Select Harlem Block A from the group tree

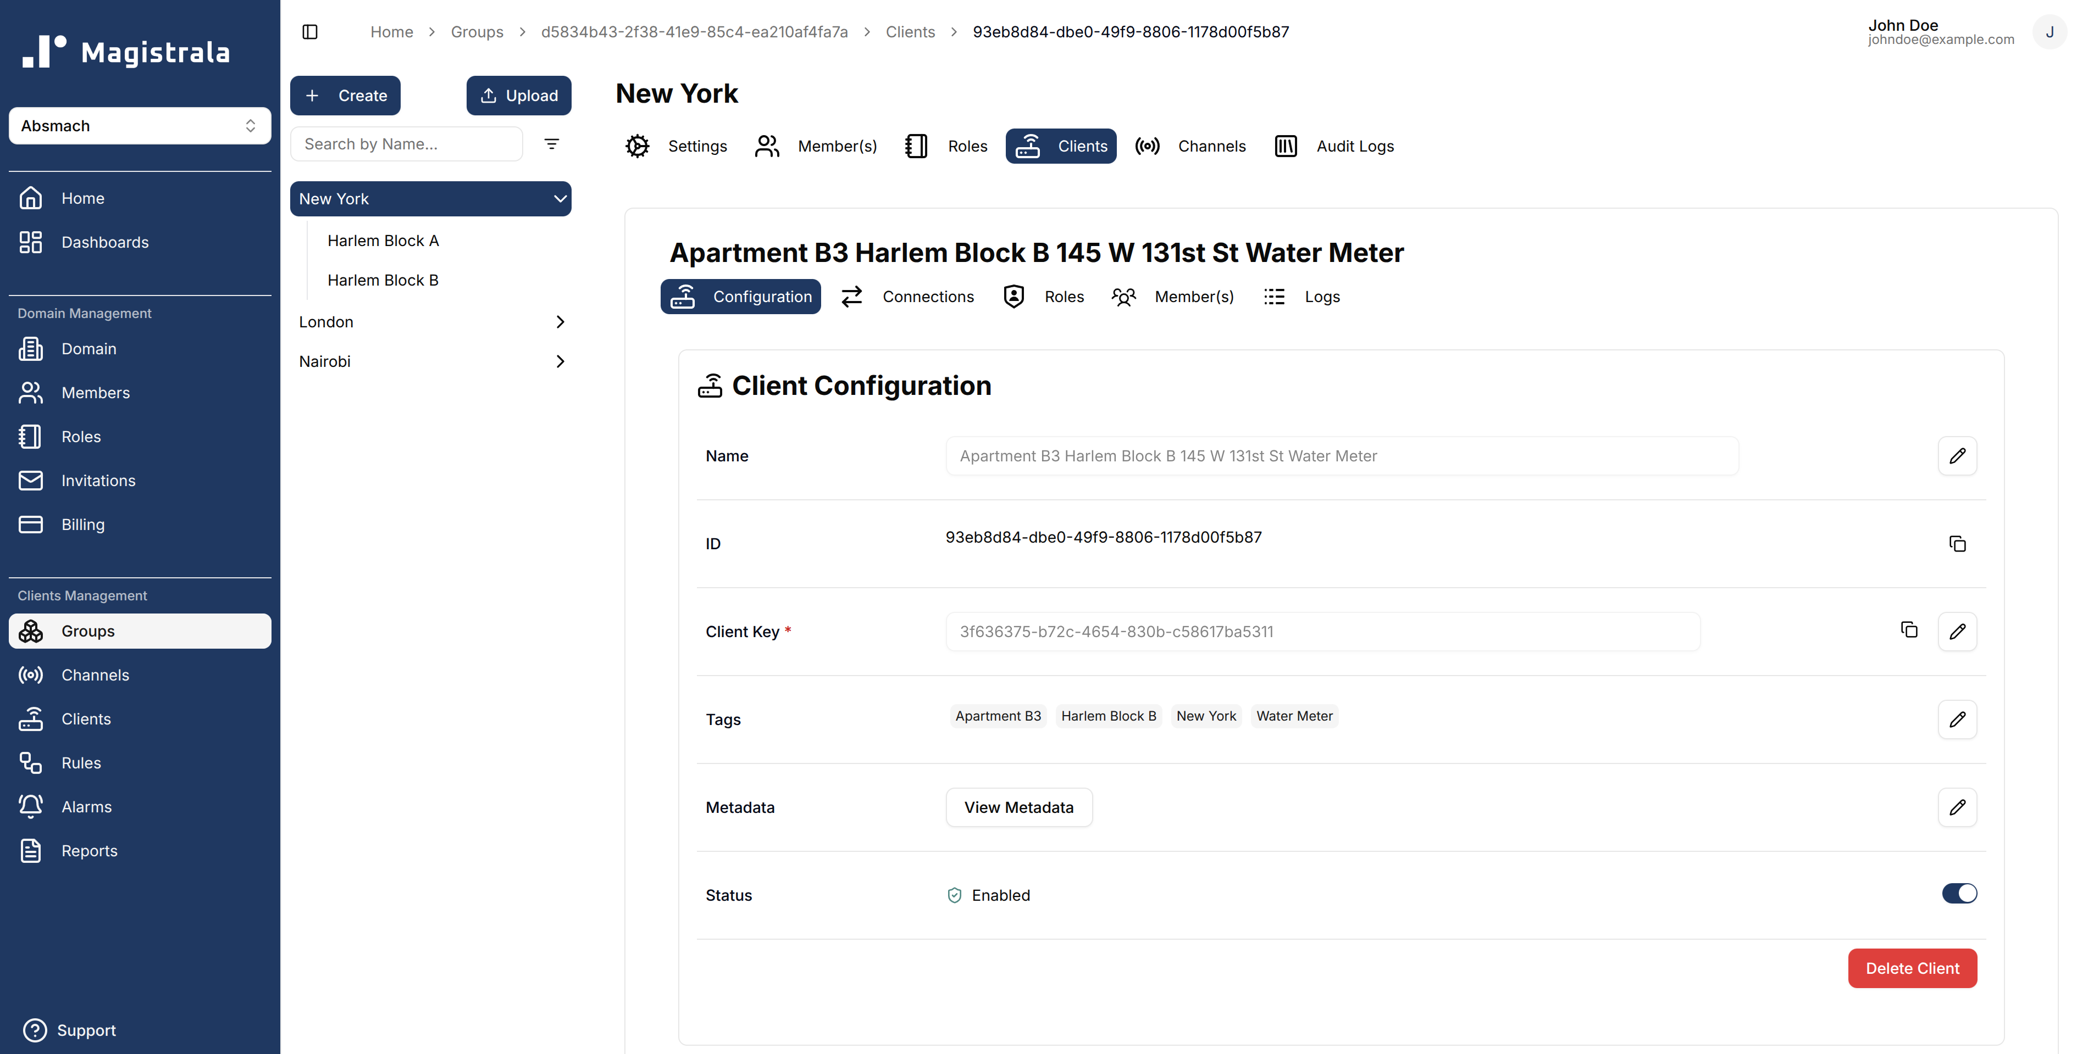click(x=384, y=240)
